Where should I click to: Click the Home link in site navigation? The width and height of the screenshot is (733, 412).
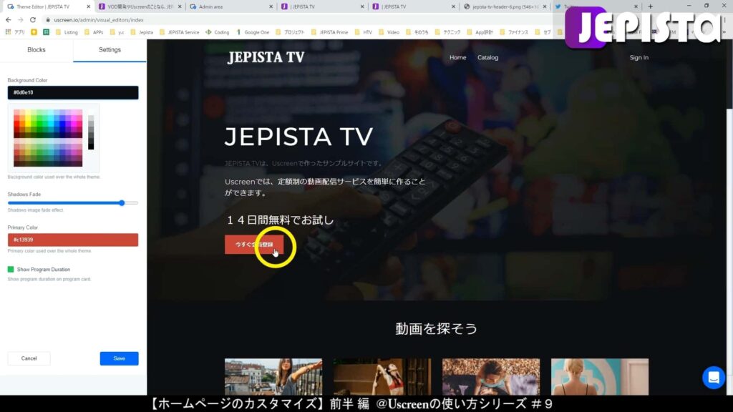[x=457, y=57]
